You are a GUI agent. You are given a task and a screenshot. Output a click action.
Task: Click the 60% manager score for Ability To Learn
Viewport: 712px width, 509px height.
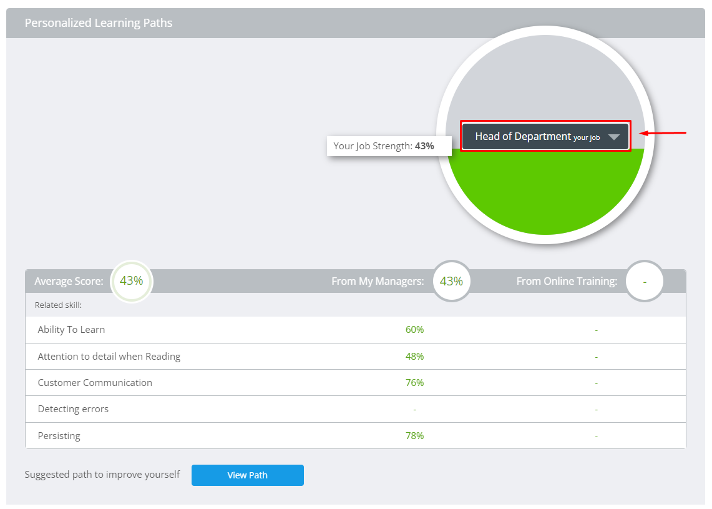pyautogui.click(x=414, y=330)
